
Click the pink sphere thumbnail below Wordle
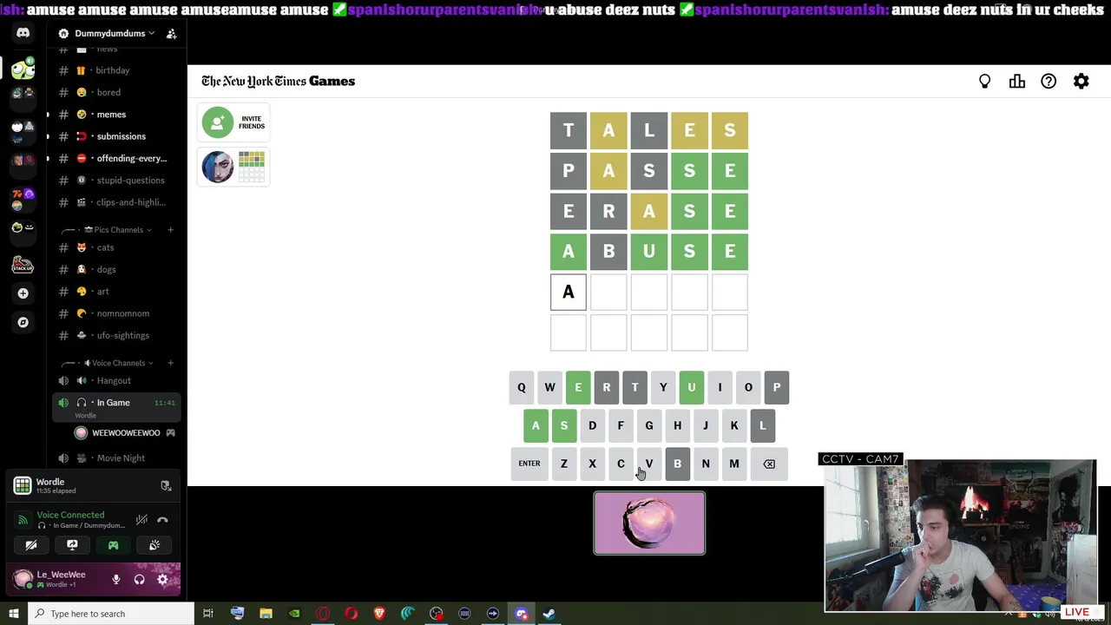(649, 523)
